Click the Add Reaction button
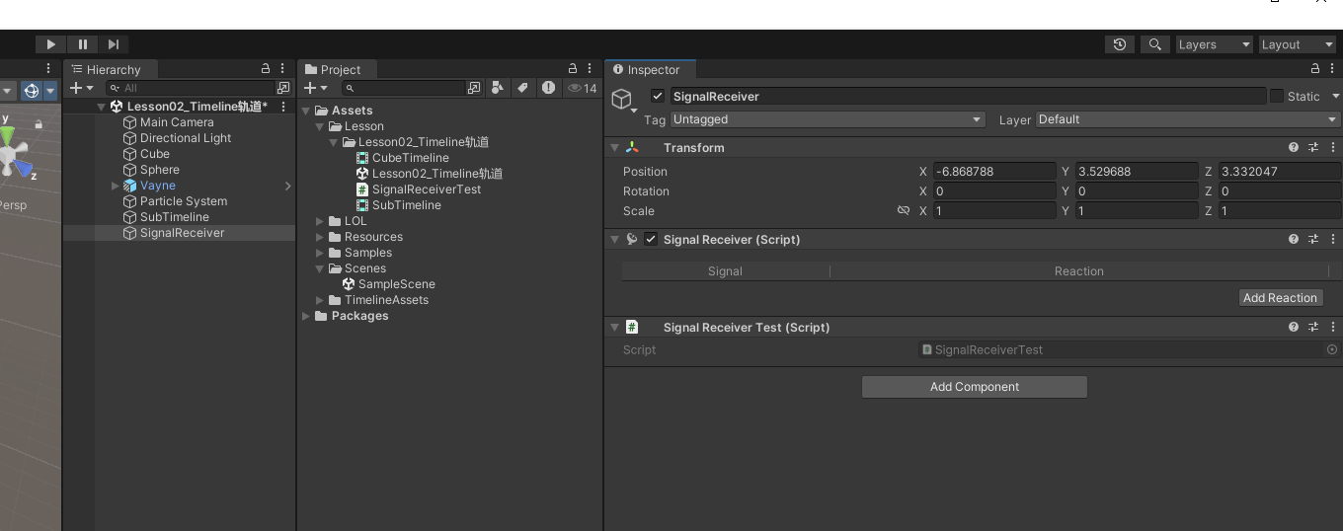 1280,297
